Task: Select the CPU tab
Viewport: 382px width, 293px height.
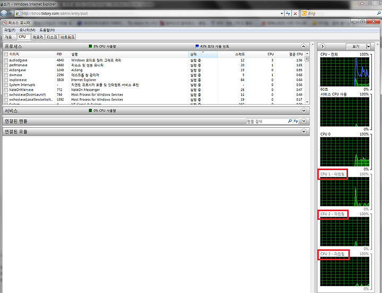Action: (24, 37)
